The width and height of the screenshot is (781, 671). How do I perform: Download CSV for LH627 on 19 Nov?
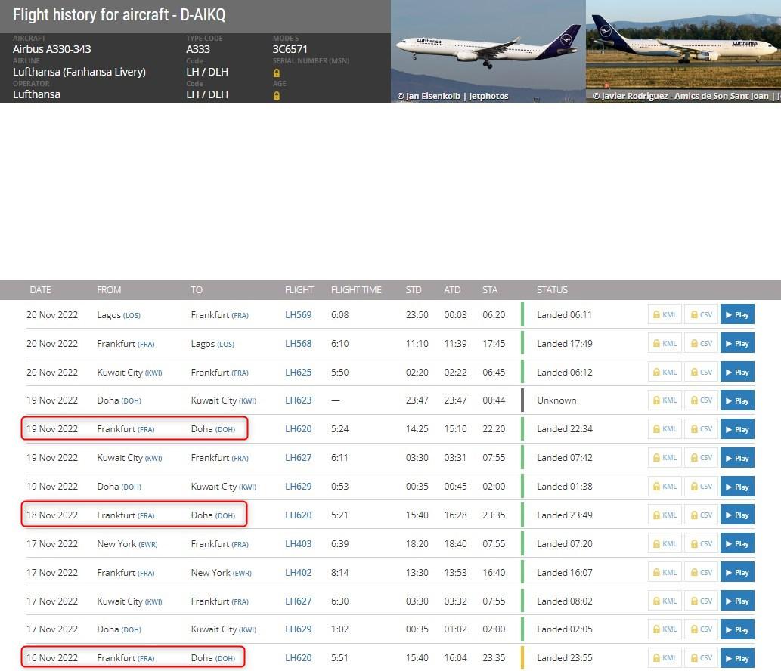pos(702,457)
